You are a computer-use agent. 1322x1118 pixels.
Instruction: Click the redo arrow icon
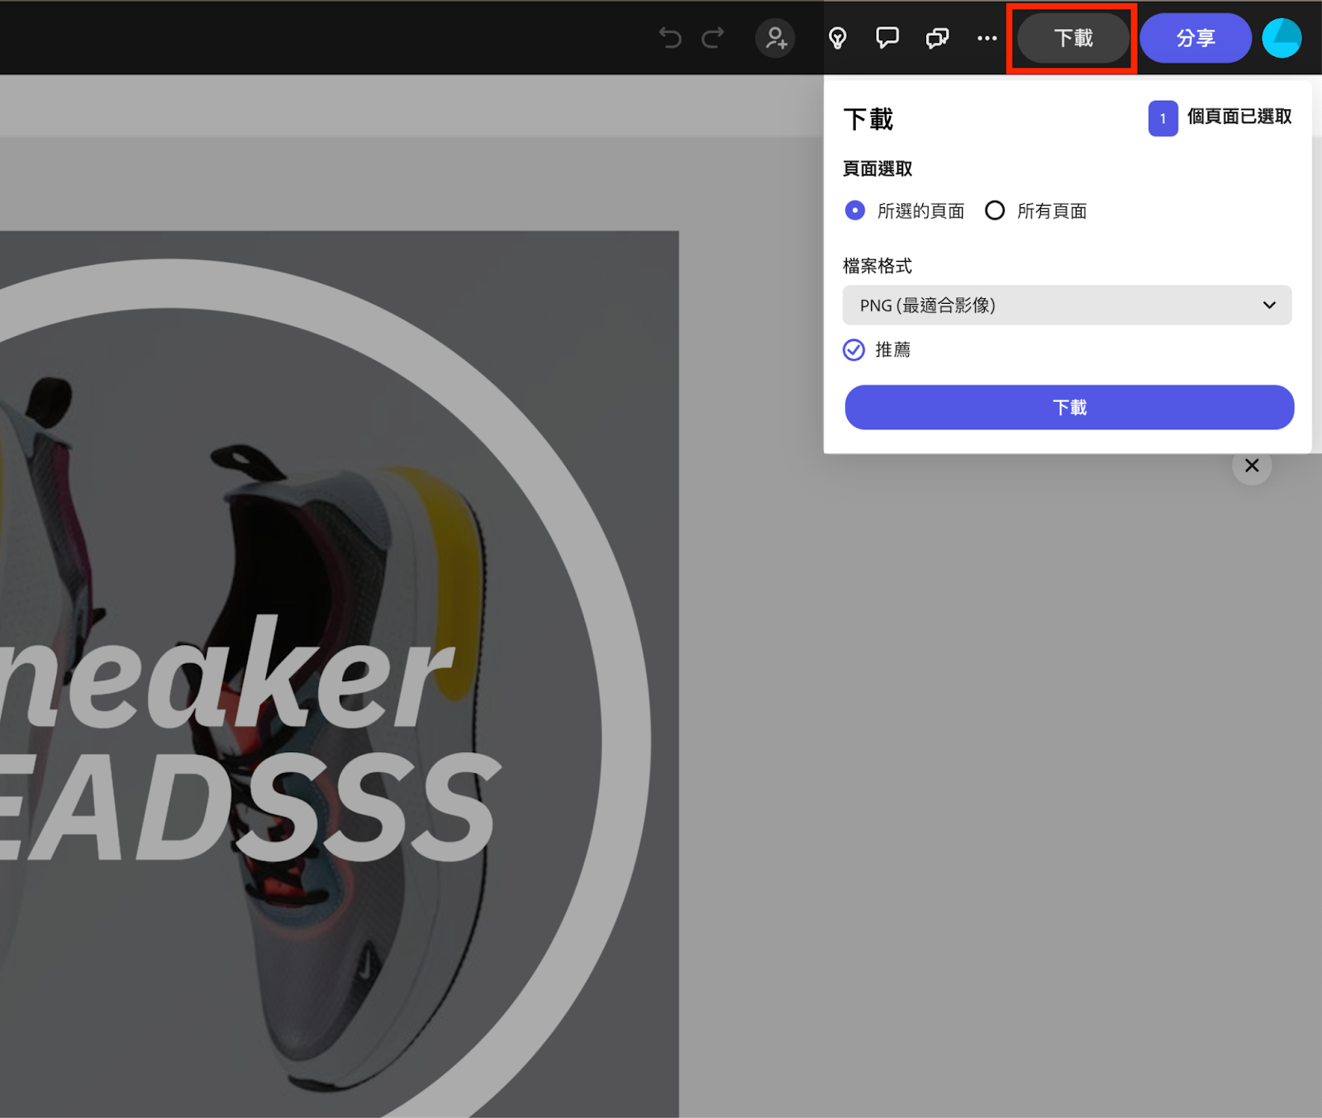[713, 38]
